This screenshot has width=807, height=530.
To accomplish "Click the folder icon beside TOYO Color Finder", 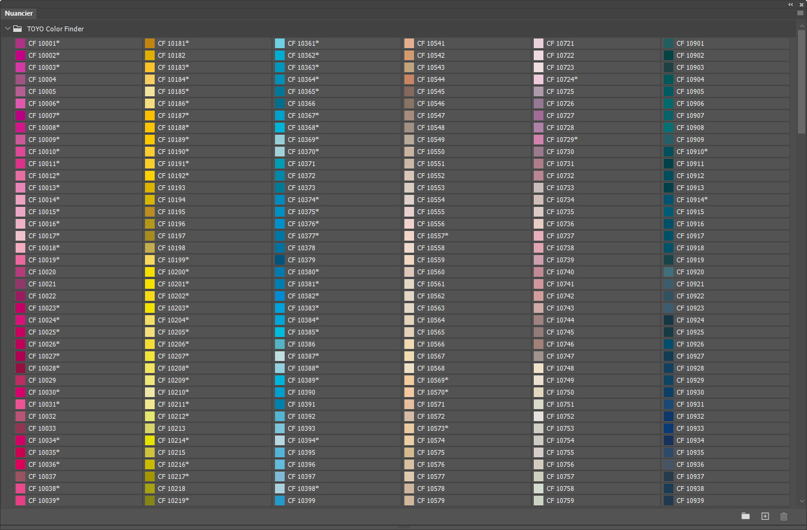I will point(18,28).
